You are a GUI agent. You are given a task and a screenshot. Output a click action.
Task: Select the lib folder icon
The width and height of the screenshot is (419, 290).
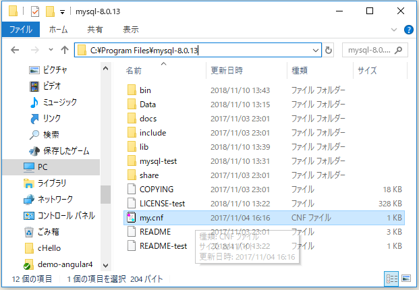[x=132, y=146]
